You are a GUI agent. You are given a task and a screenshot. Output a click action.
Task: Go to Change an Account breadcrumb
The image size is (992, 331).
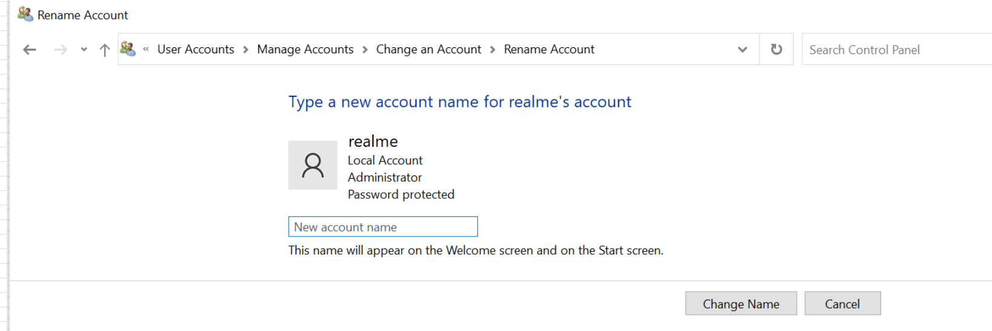click(x=429, y=49)
